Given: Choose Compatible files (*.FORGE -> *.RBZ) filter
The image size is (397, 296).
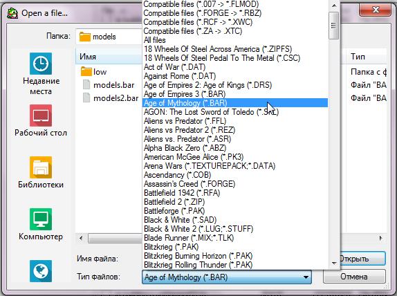Looking at the screenshot, I should (x=235, y=13).
